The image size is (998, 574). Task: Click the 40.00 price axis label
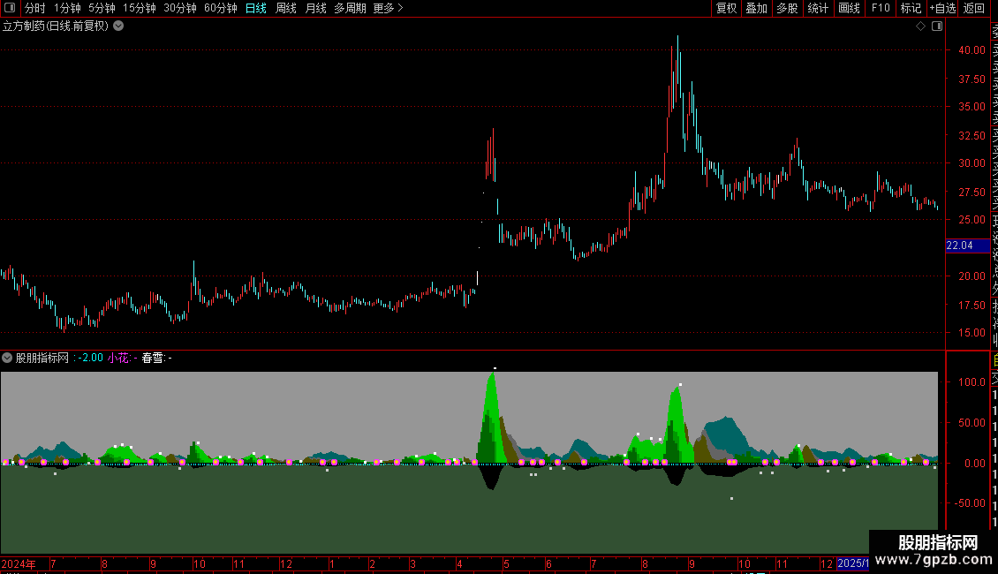point(972,50)
